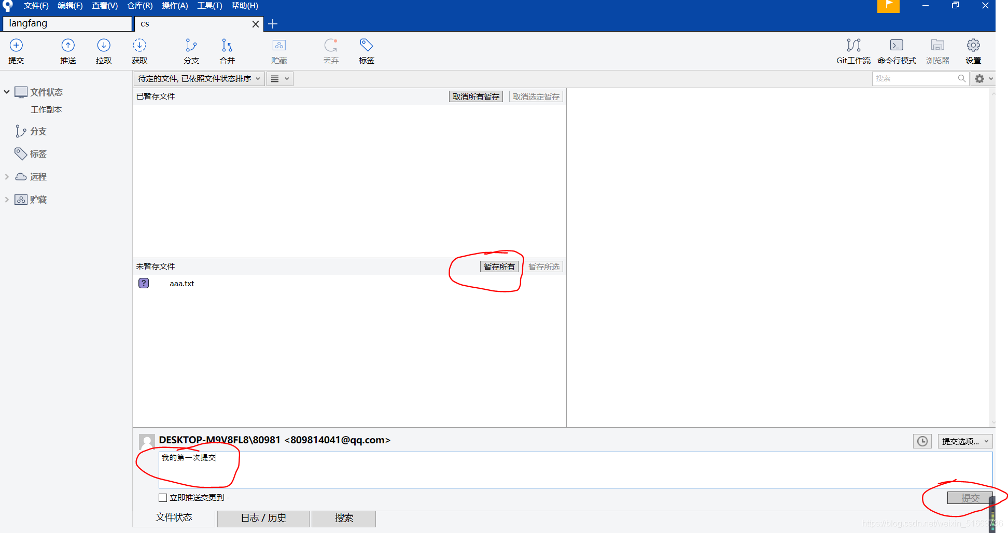Select 工作副本 in the sidebar
The height and width of the screenshot is (533, 1008).
(46, 109)
